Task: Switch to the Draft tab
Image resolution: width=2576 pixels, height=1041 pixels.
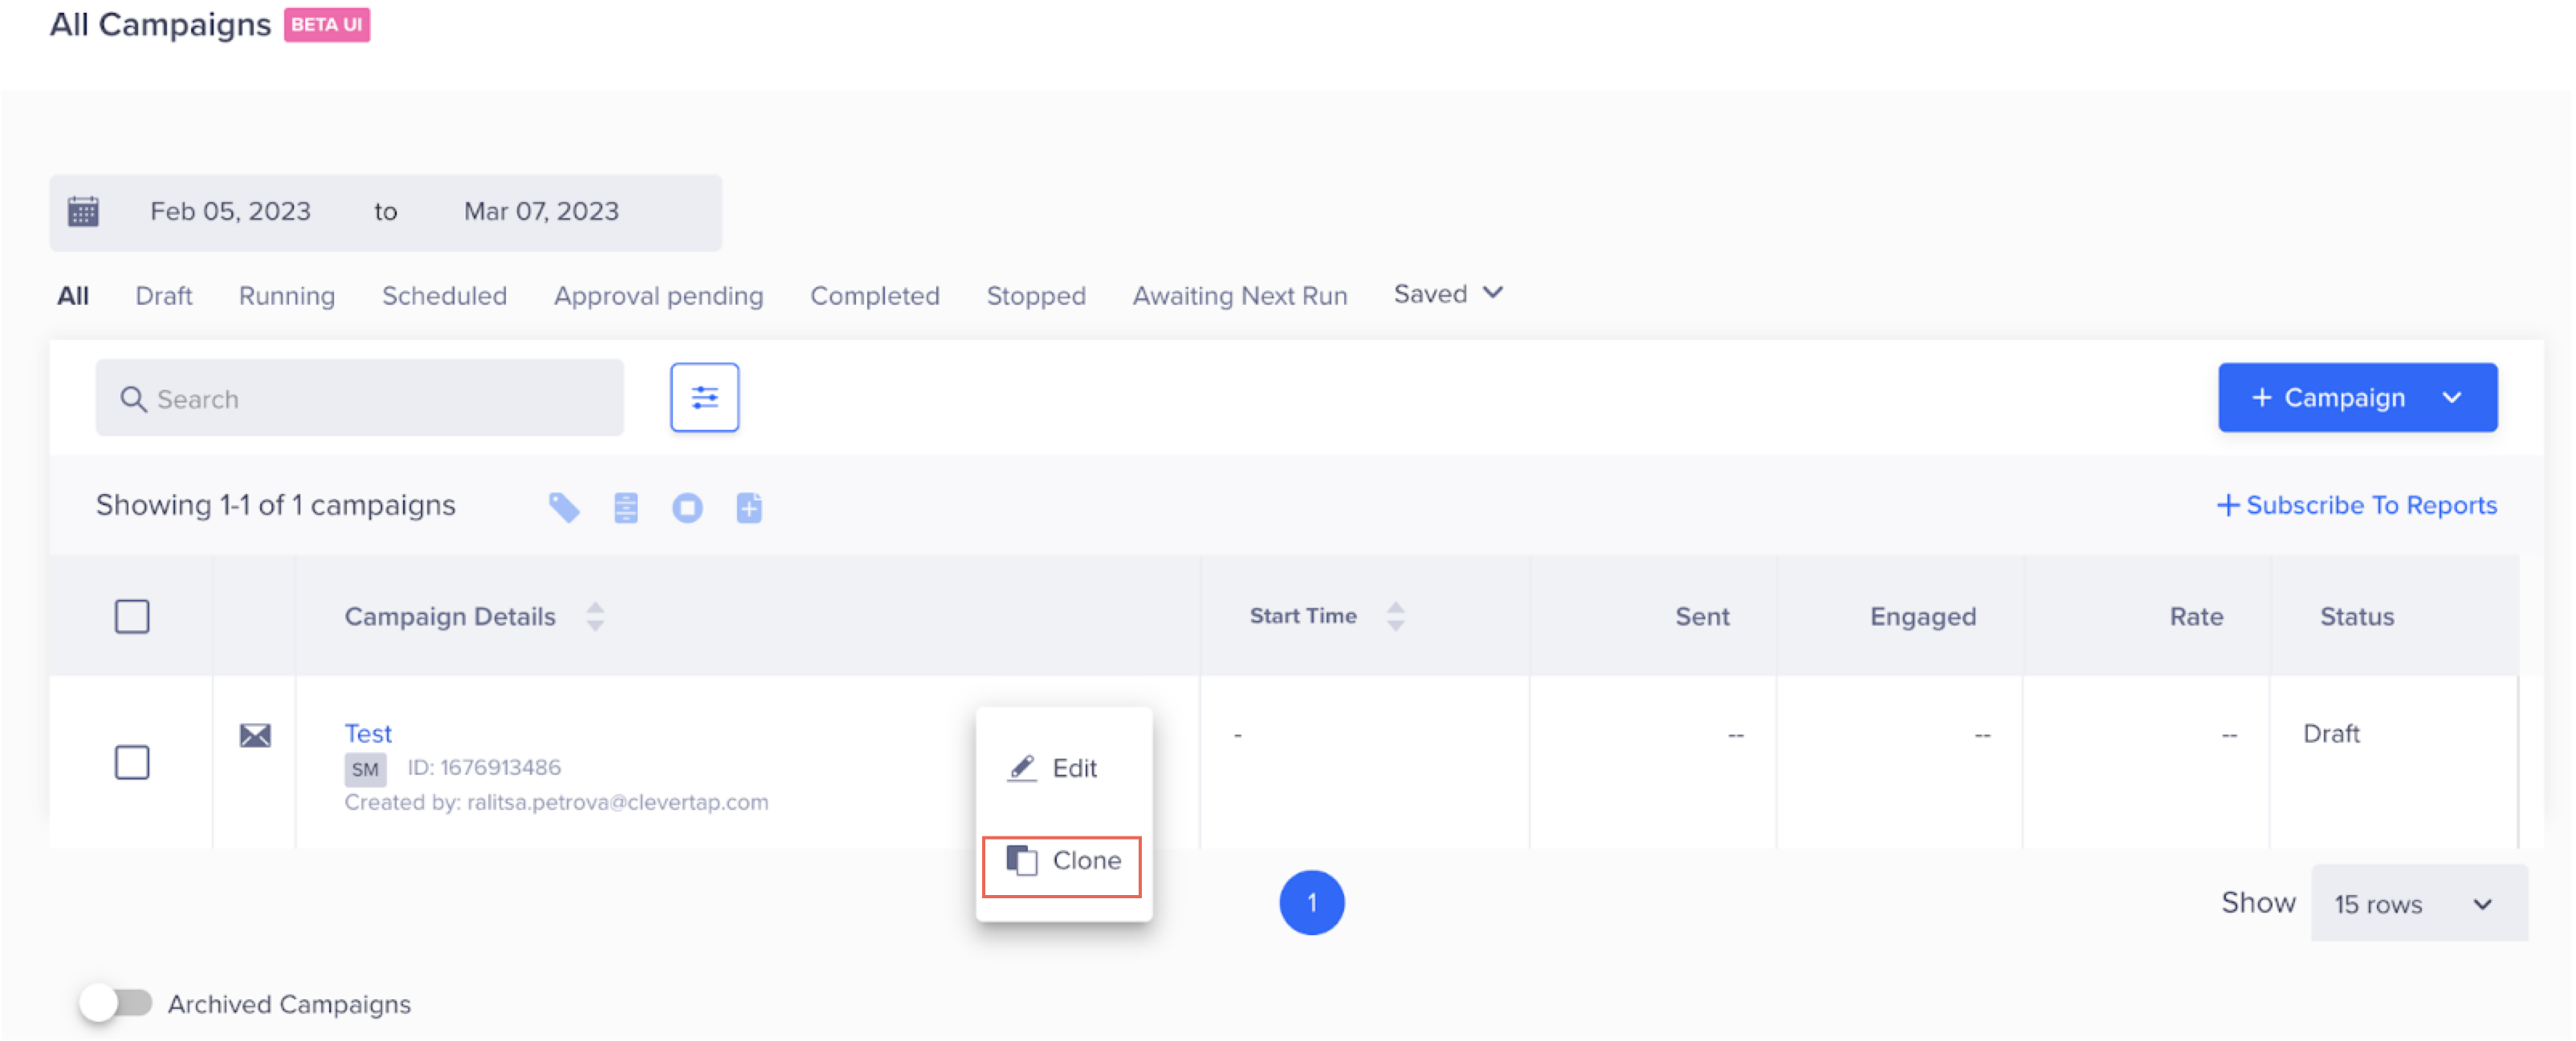Action: 163,296
